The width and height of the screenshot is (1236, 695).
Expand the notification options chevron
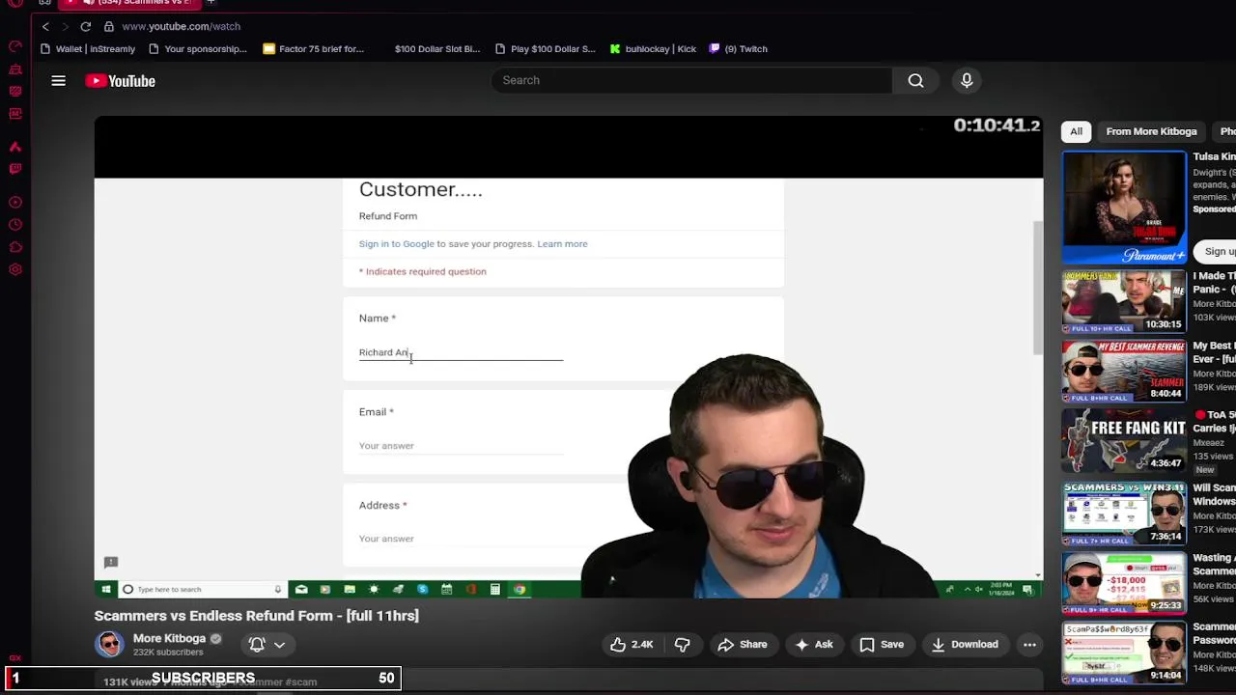pos(279,644)
